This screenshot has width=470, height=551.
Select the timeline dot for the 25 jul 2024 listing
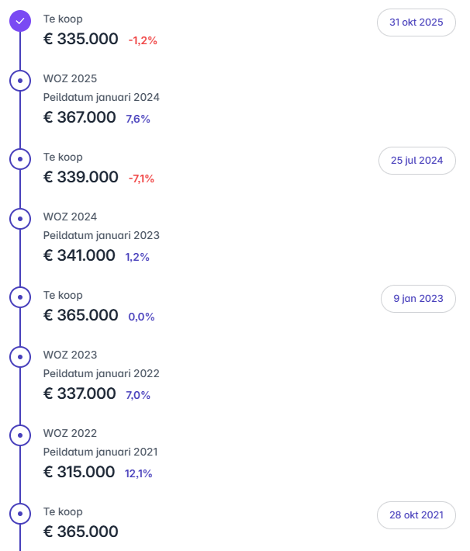point(19,159)
